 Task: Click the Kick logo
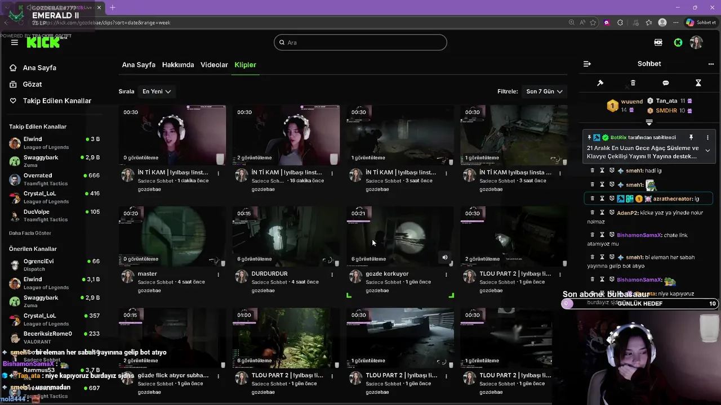tap(43, 42)
